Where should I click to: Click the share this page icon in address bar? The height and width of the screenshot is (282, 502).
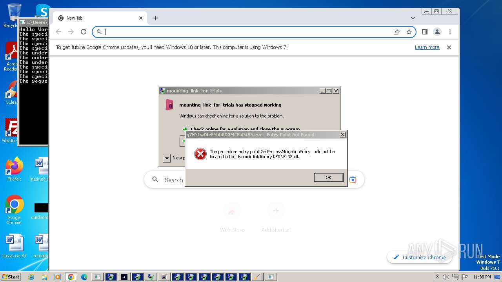(397, 32)
